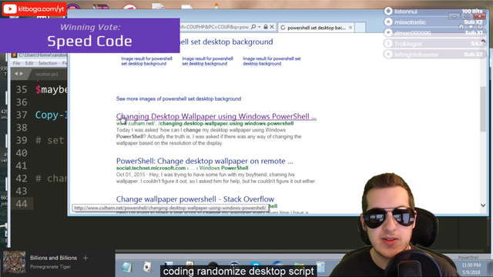Click the social.technet.microsoft.com green URL
493x277 pixels.
151,168
